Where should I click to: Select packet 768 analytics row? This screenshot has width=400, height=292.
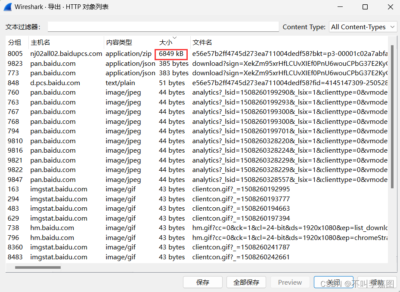coord(197,121)
